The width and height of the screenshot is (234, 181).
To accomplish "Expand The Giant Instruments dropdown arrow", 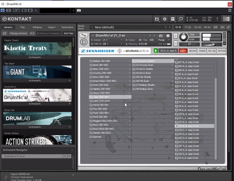I will 70,80.
